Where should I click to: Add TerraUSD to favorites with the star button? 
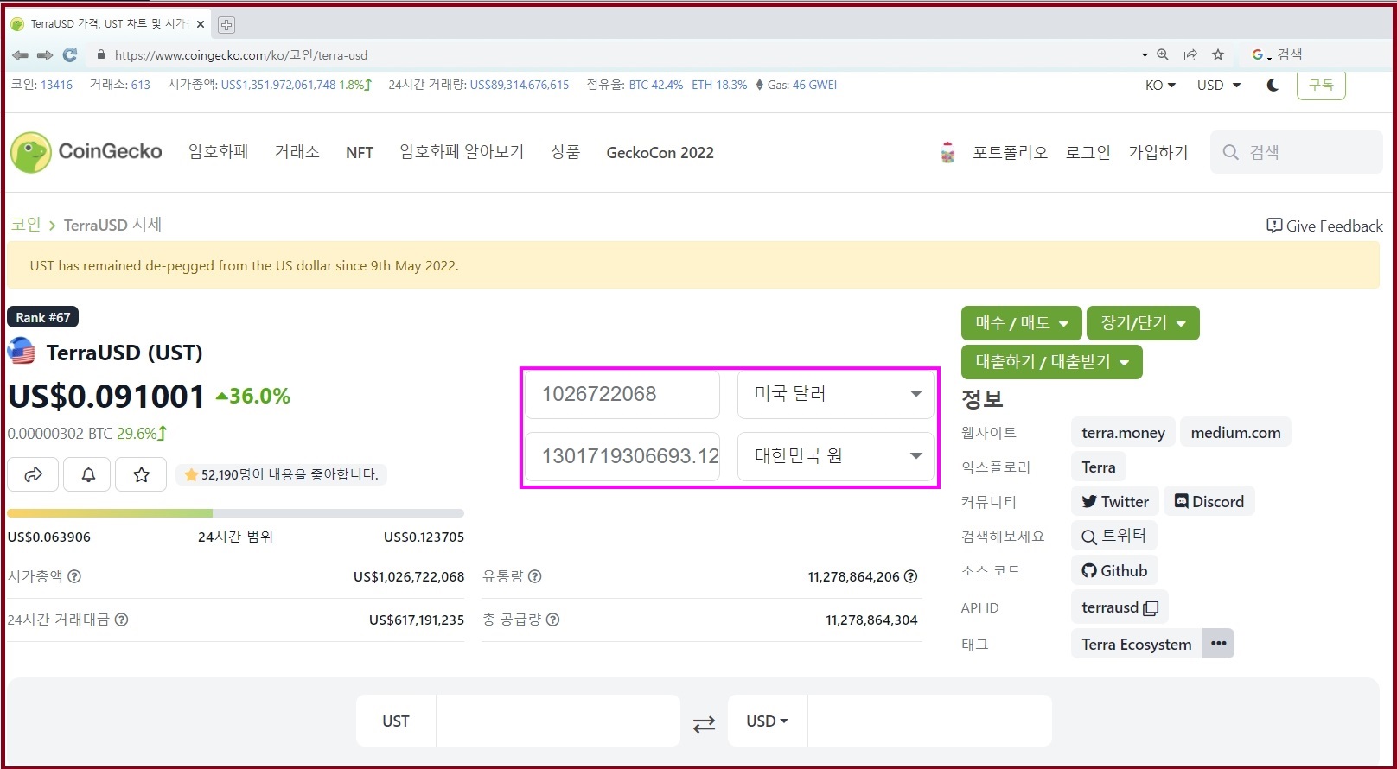(142, 474)
